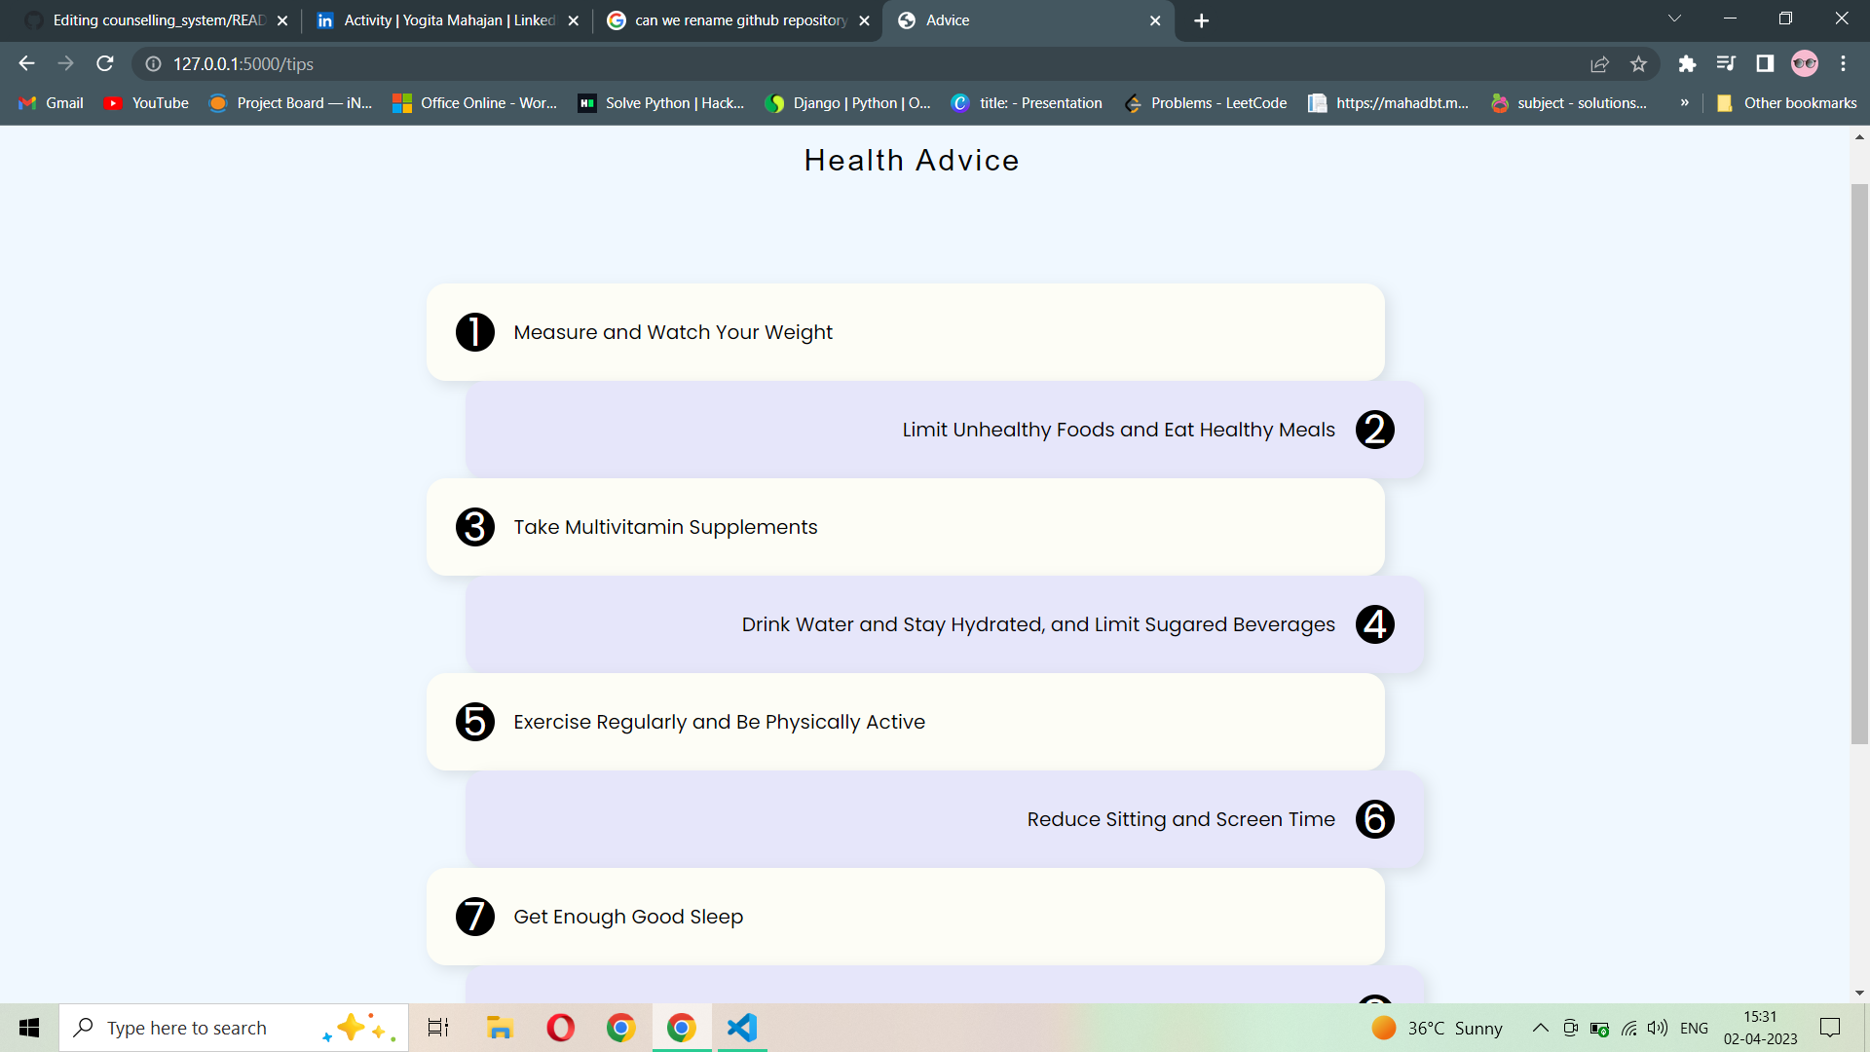Reload the current page
The width and height of the screenshot is (1870, 1052).
tap(105, 63)
